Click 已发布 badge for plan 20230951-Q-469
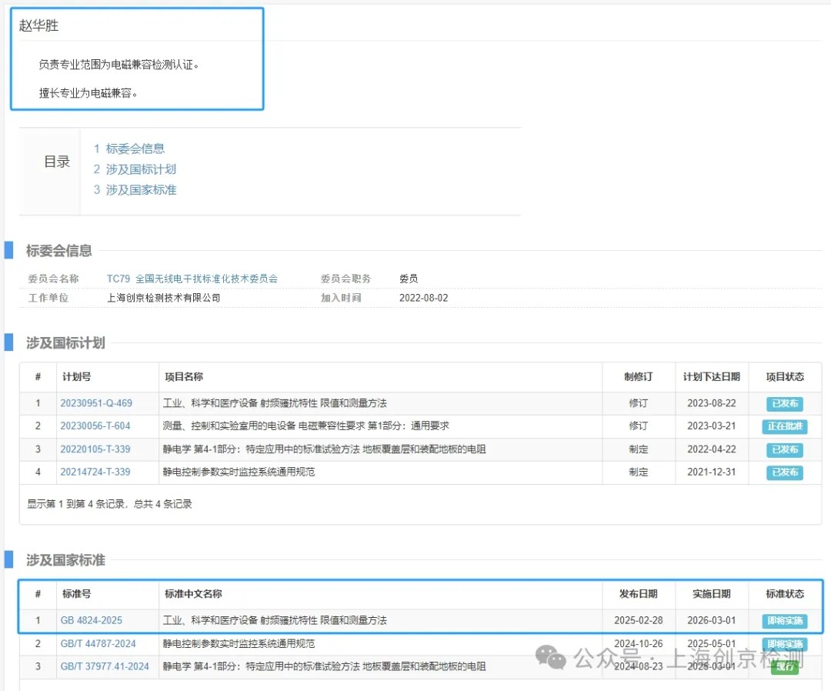 coord(785,403)
